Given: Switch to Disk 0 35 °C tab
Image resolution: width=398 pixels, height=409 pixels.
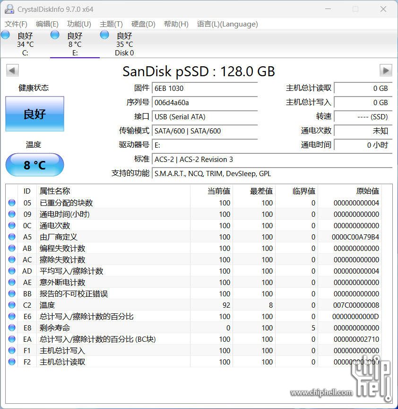Looking at the screenshot, I should point(124,44).
